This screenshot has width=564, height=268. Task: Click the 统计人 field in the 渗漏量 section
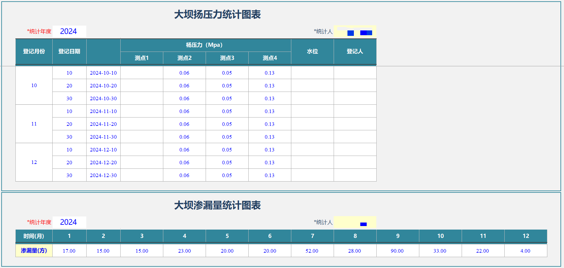click(355, 222)
